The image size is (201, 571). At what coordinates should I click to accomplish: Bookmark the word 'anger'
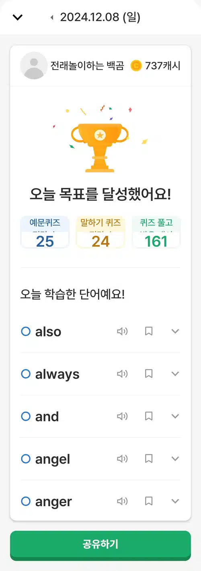tap(149, 501)
